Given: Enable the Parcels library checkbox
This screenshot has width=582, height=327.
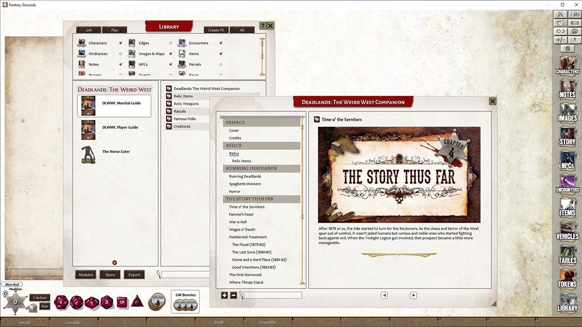Looking at the screenshot, I should point(221,64).
